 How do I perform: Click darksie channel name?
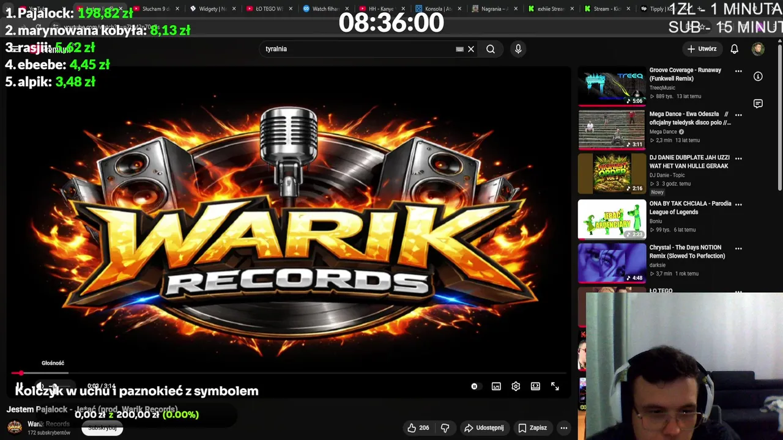coord(658,265)
